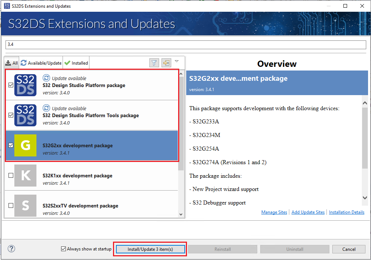The height and width of the screenshot is (260, 371).
Task: Uncheck S32 Design Studio Platform Tools package checkbox
Action: coord(11,115)
